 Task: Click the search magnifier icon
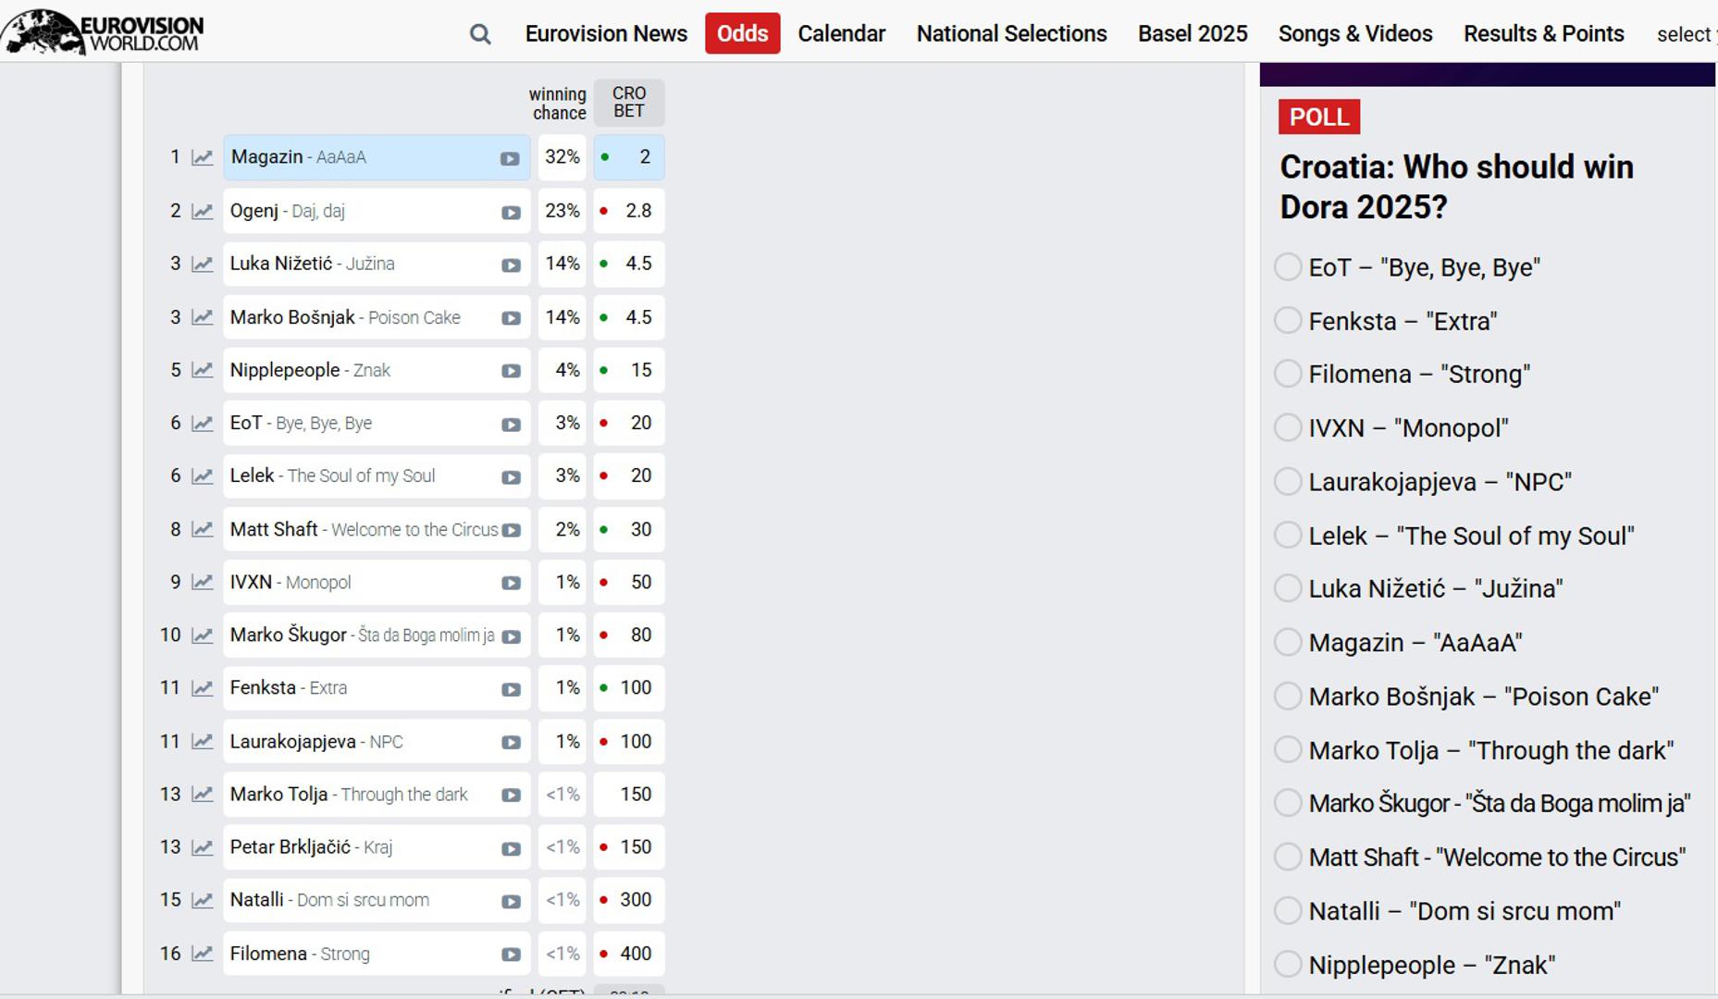(479, 34)
